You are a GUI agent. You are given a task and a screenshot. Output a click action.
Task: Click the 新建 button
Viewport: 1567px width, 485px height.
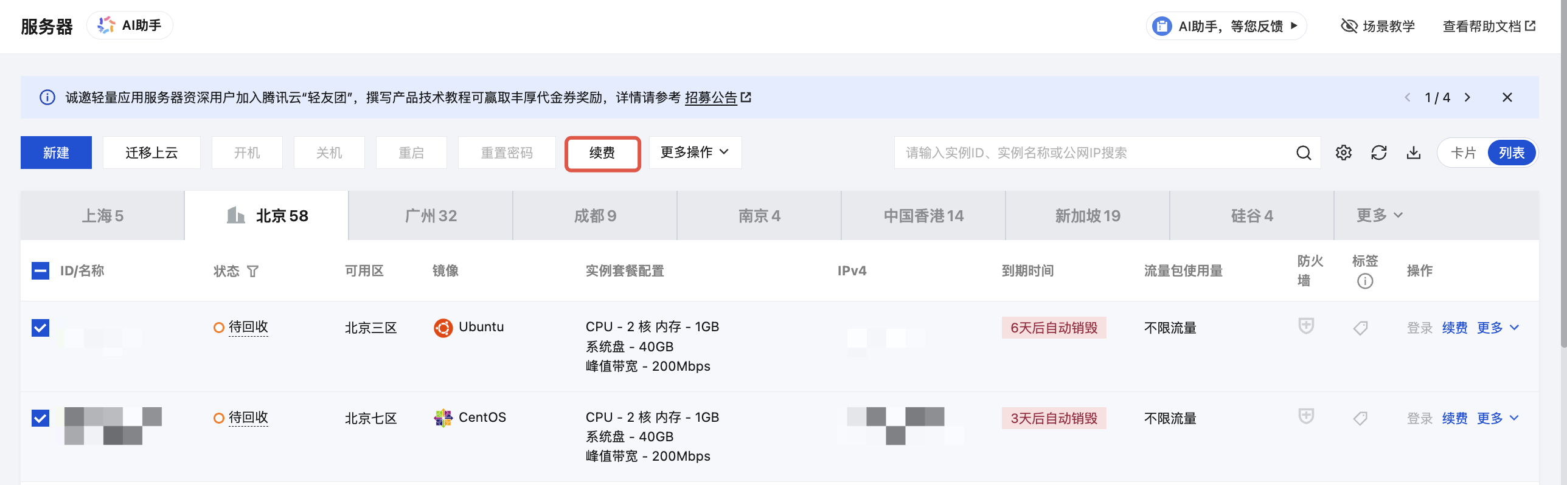[56, 153]
